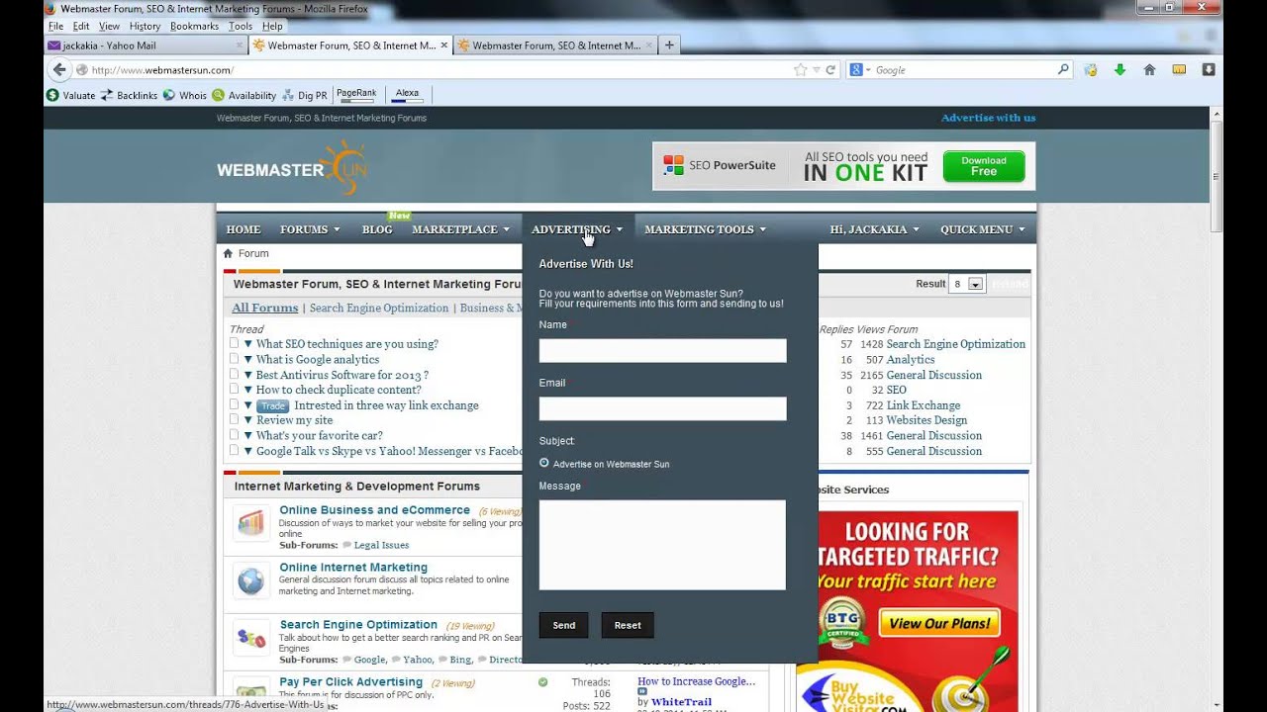Screen dimensions: 1267x712
Task: Open the Bookmarks menu
Action: [194, 26]
